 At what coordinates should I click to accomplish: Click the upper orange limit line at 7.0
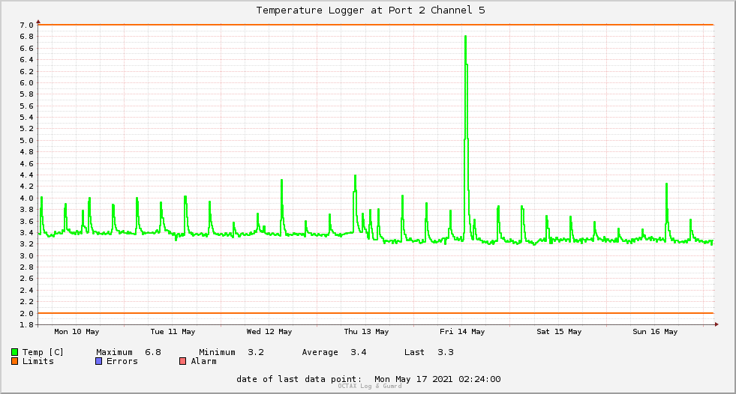click(x=376, y=25)
